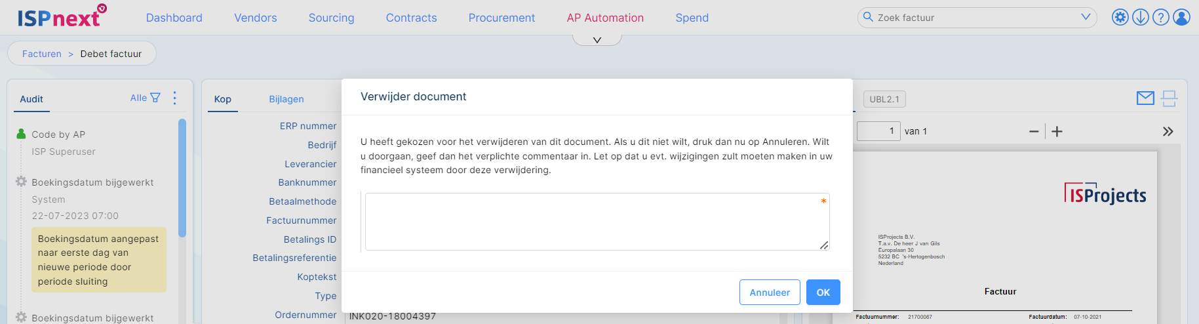Click the Annuleer button
The height and width of the screenshot is (324, 1199).
[770, 293]
